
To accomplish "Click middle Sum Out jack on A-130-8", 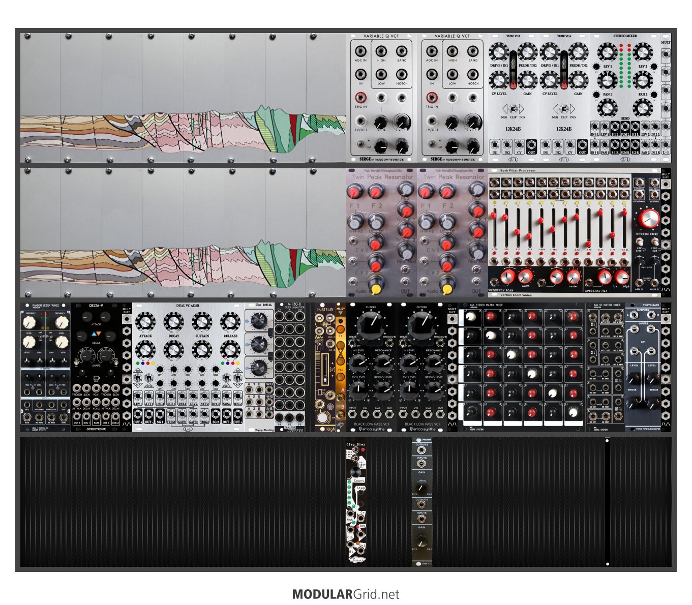I will (290, 418).
